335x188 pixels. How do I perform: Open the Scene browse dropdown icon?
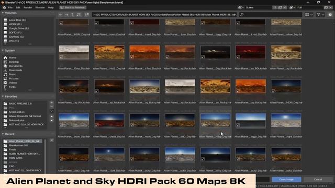click(x=241, y=7)
